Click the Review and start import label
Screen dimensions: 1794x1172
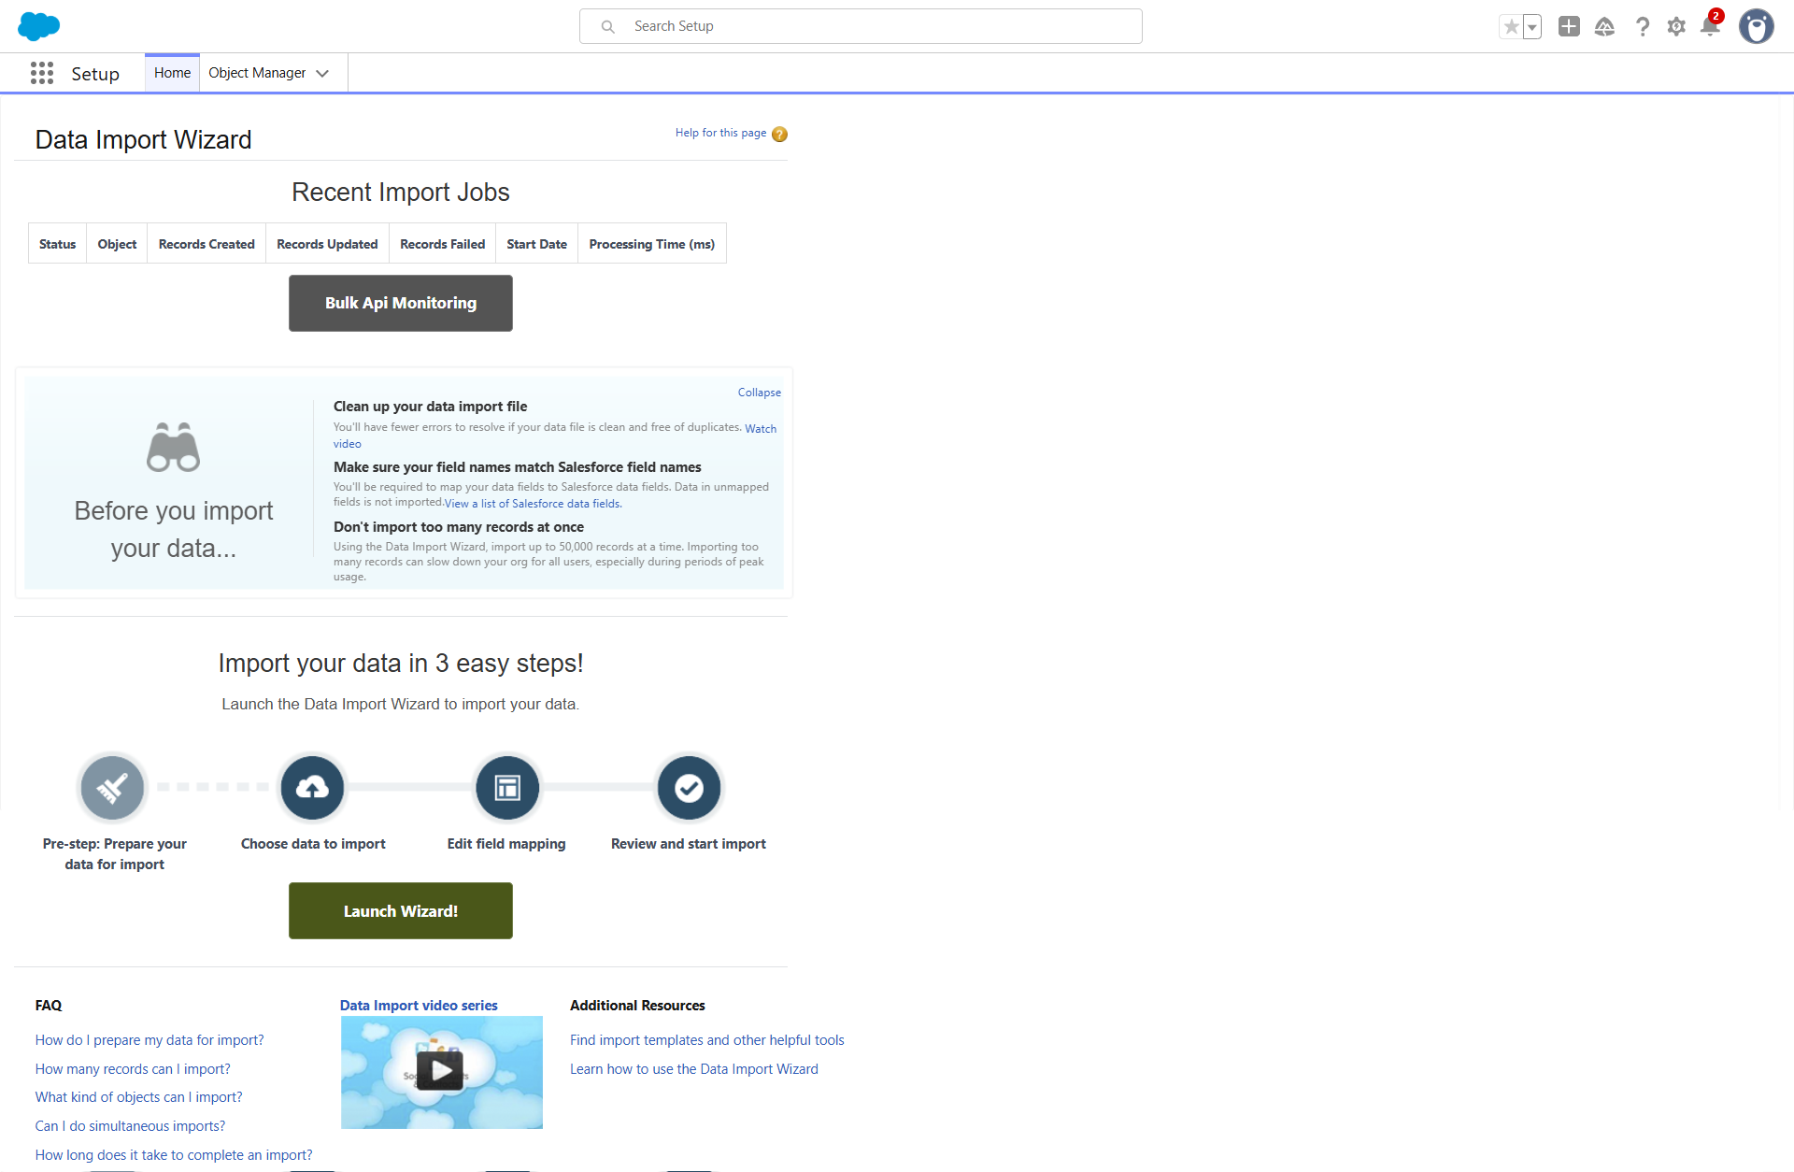tap(689, 844)
